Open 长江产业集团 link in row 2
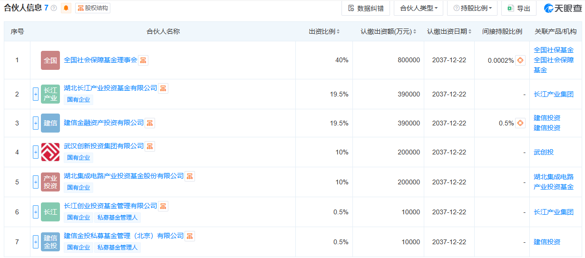 554,94
